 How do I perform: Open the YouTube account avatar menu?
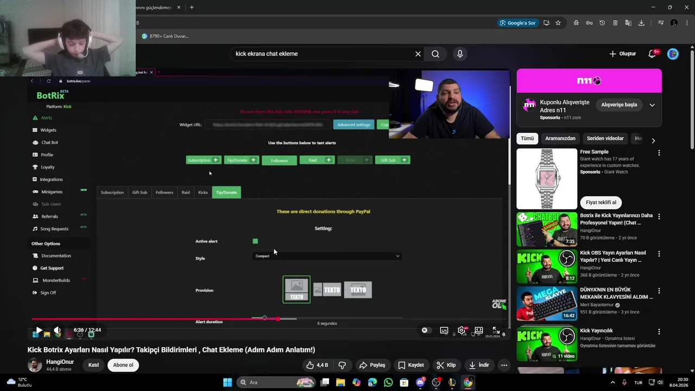point(673,54)
